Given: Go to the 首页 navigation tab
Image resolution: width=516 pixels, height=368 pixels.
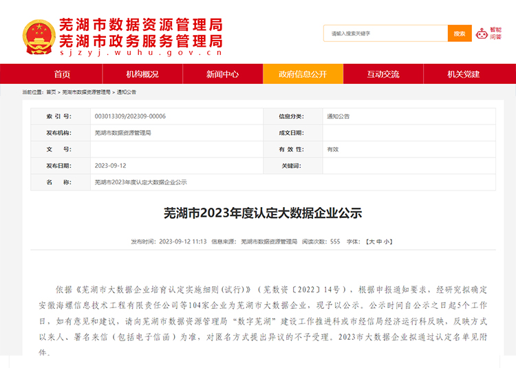Looking at the screenshot, I should coord(62,74).
